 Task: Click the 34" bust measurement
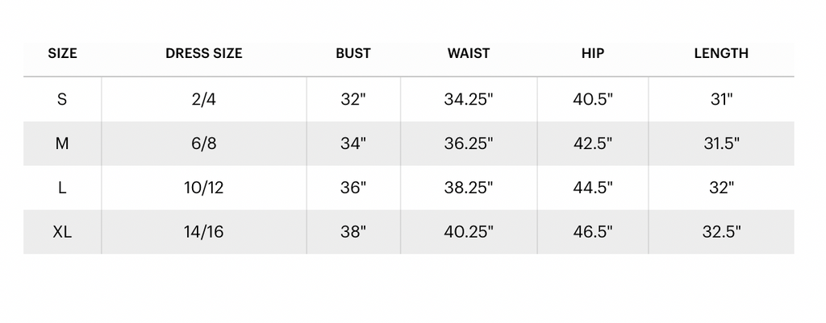pyautogui.click(x=353, y=144)
